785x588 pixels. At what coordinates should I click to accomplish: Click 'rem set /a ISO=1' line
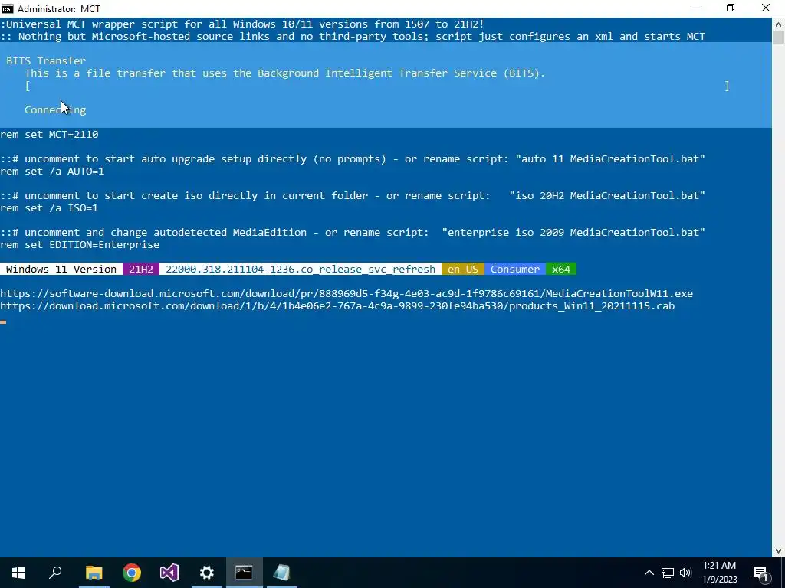click(49, 208)
